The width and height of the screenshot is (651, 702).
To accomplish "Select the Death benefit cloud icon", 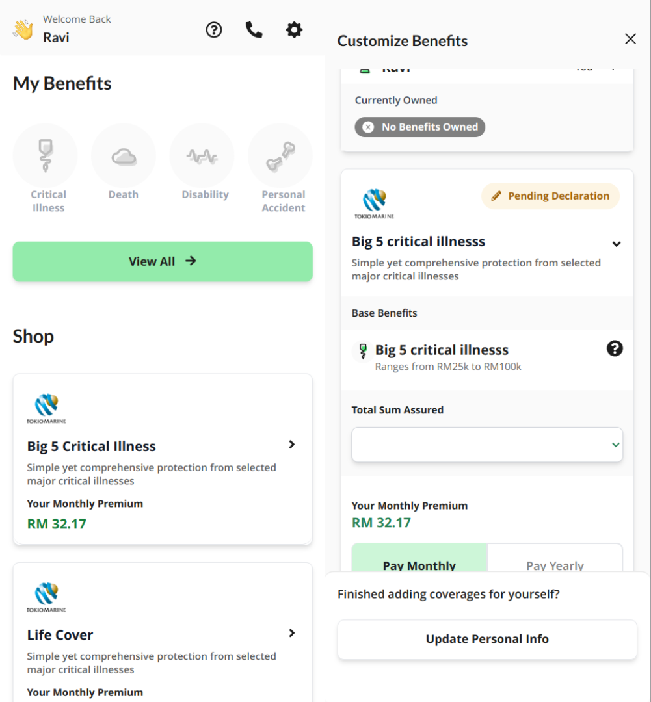I will (x=124, y=156).
